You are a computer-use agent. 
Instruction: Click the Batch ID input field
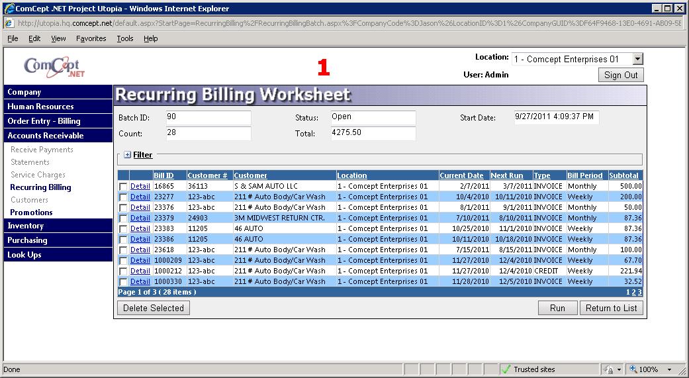point(208,117)
